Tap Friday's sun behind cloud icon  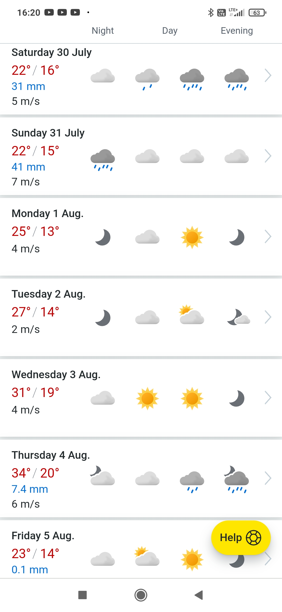pos(147,556)
